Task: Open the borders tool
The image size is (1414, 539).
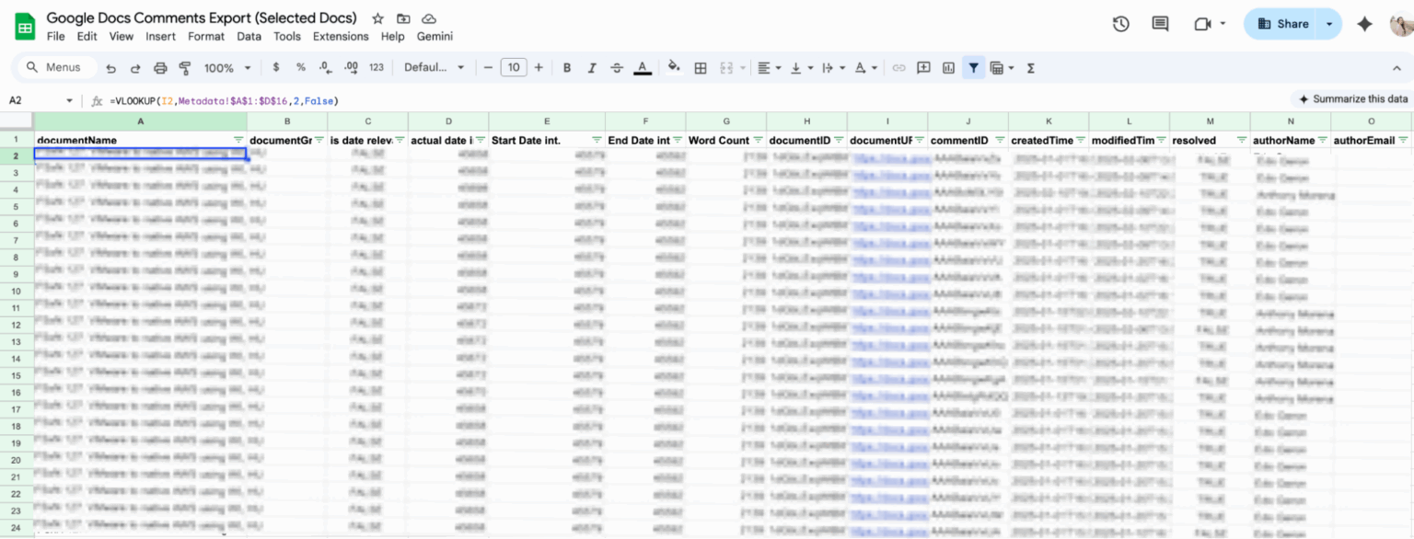Action: 701,68
